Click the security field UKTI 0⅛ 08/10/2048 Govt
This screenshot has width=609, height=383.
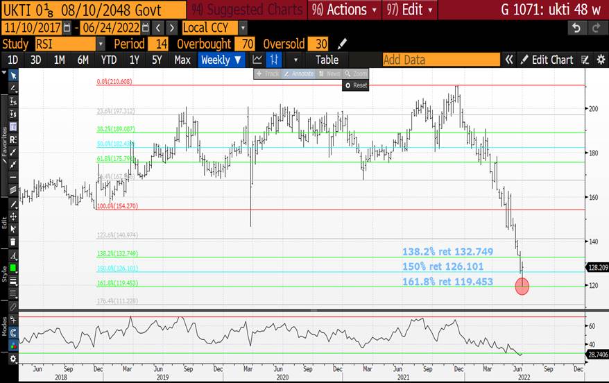point(94,10)
